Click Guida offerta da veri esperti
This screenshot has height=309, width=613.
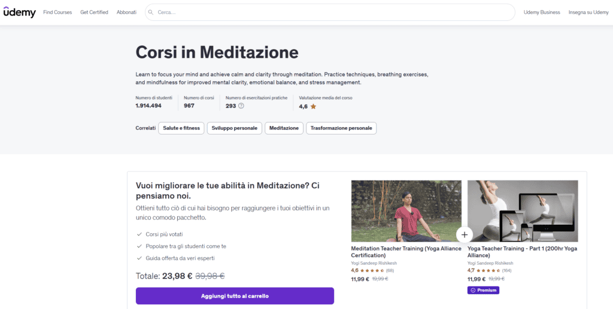click(180, 258)
